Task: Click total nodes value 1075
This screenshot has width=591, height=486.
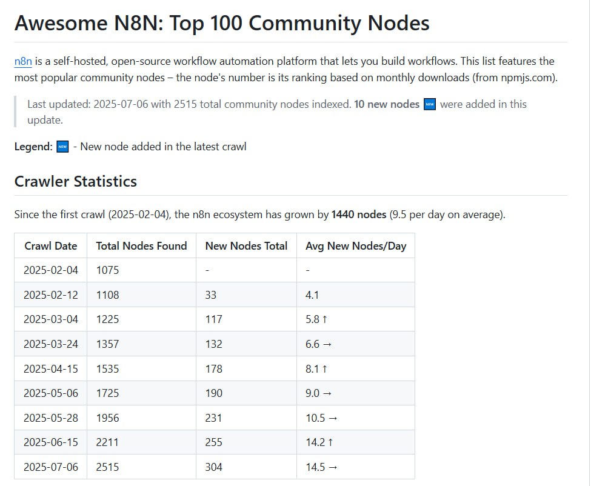Action: tap(107, 270)
